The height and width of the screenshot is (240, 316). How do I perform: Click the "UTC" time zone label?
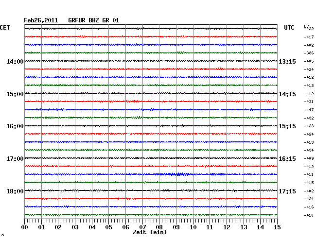click(289, 28)
